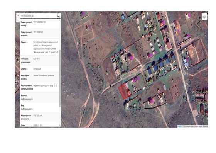Viewport: 216px width, 153px height.
Task: Zoom out the map with minus button
Action: 18,20
